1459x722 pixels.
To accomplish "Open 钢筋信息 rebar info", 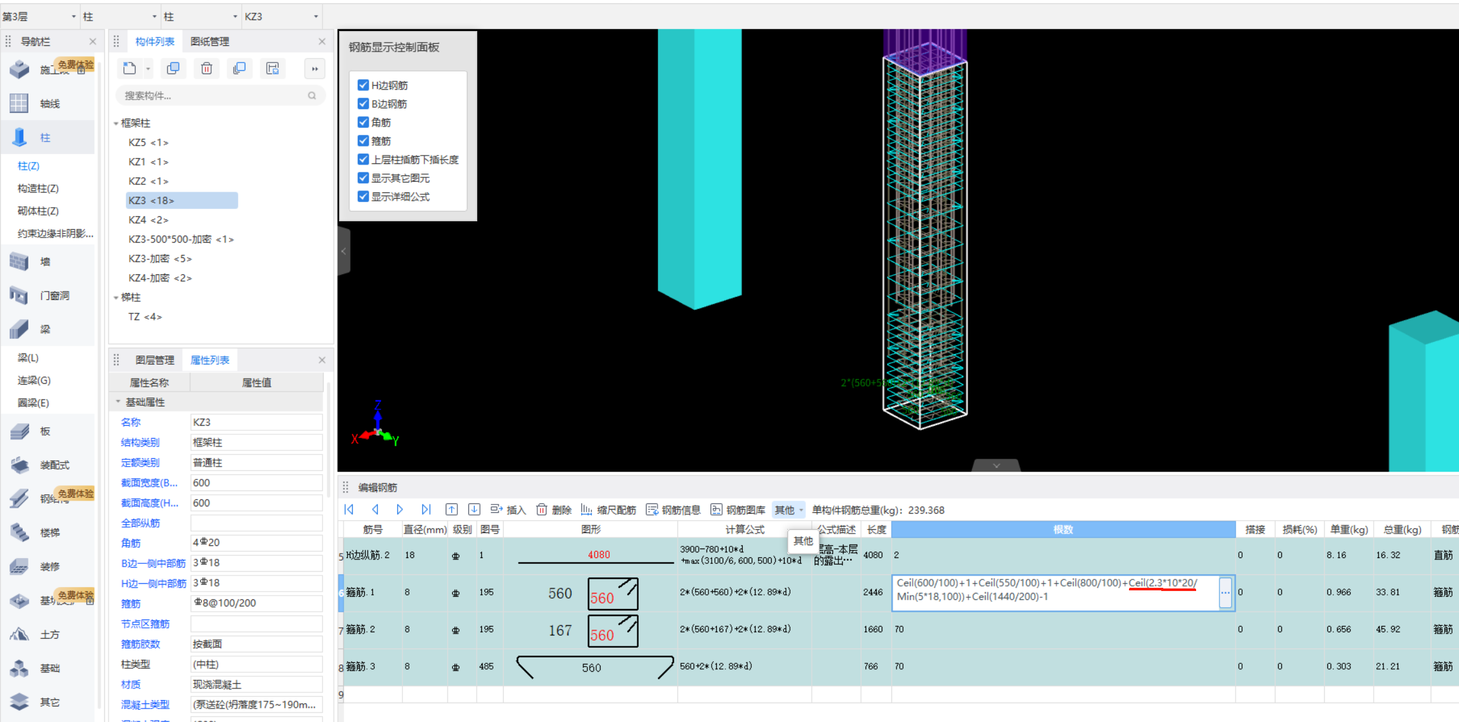I will point(673,510).
